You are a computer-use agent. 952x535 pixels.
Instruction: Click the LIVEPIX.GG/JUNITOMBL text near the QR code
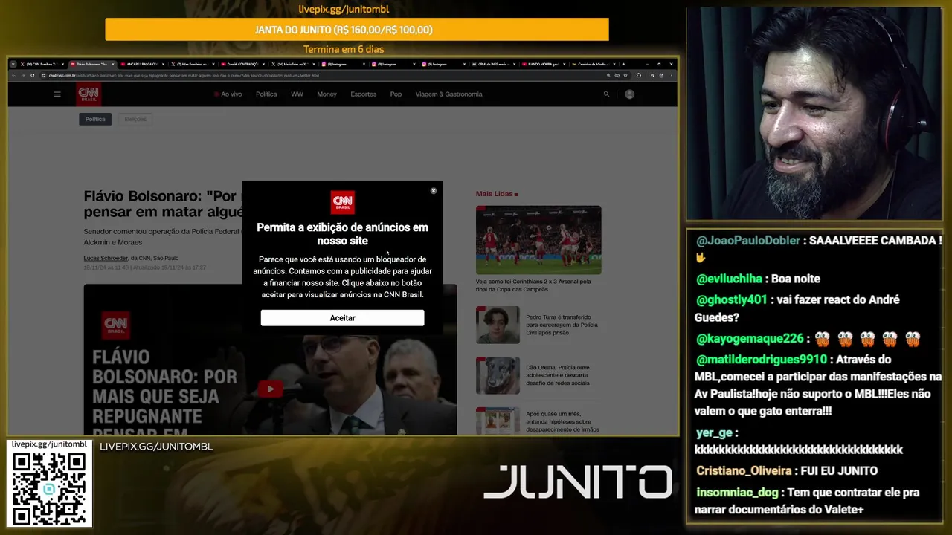156,447
